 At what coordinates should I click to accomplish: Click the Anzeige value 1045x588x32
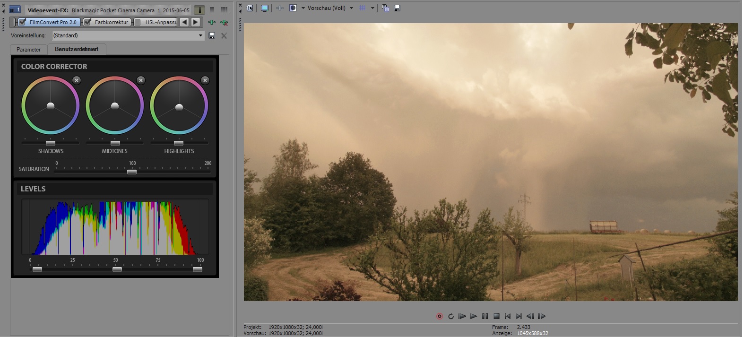[533, 333]
